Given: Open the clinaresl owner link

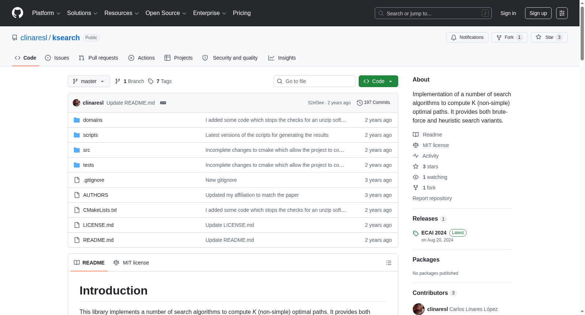Looking at the screenshot, I should [34, 38].
